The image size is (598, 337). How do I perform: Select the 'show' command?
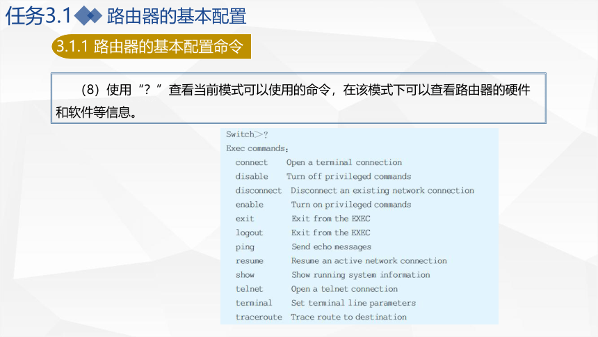[245, 275]
